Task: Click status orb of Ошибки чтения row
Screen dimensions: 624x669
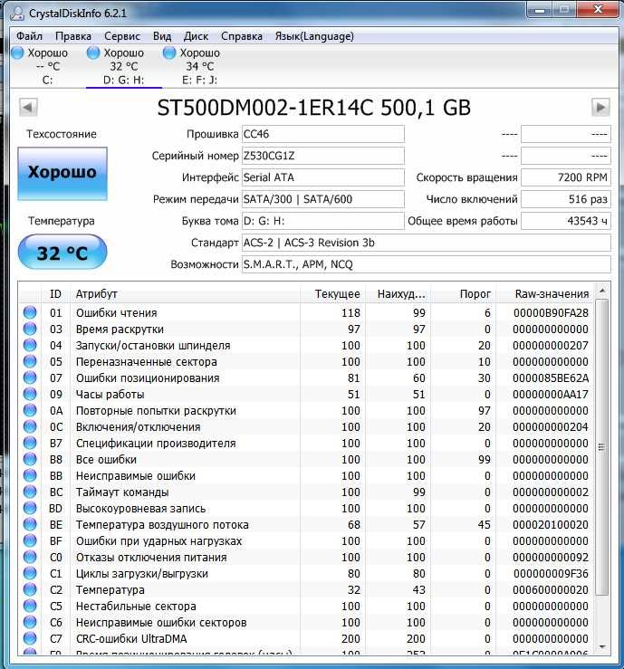Action: 30,312
